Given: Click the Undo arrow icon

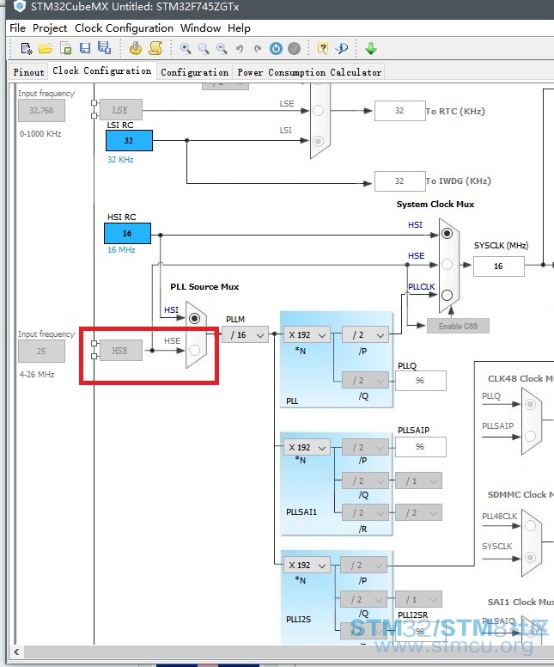Looking at the screenshot, I should [240, 48].
